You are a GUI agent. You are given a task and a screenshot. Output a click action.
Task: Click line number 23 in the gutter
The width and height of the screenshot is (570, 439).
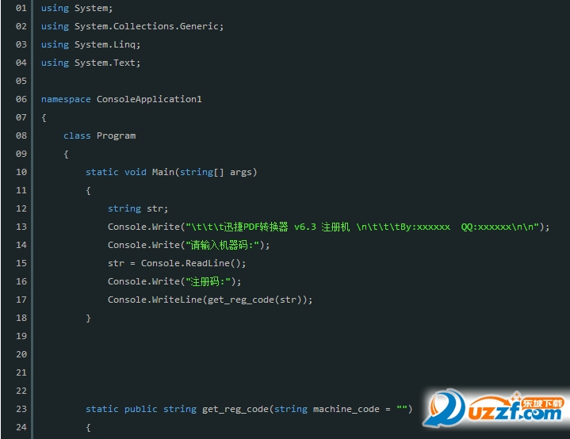21,409
